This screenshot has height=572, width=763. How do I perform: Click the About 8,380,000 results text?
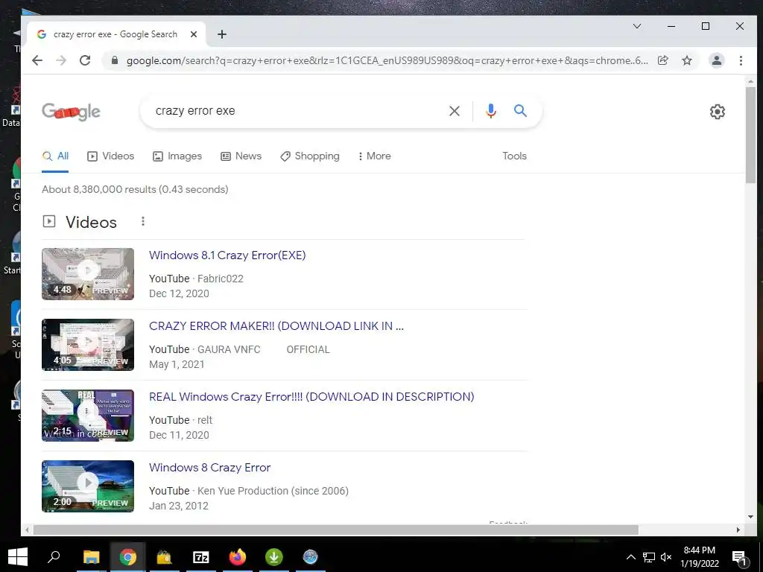[135, 189]
